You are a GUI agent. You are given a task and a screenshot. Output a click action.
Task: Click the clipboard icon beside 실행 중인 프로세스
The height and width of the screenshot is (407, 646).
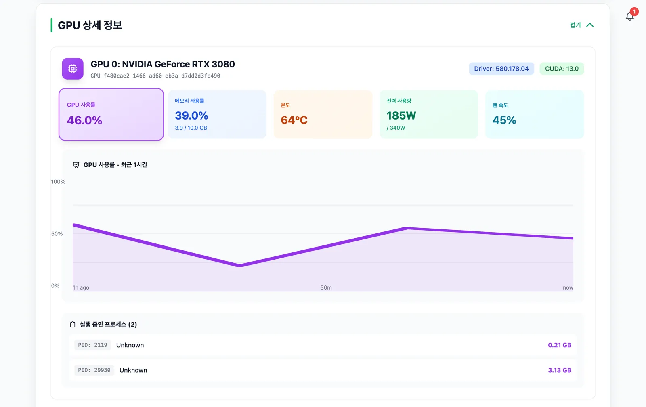[x=73, y=325]
